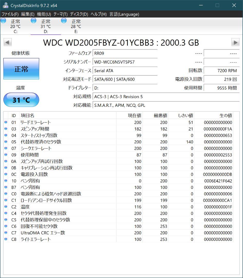
Task: Click the status dot for ID 09 使用時間
Action: click(x=6, y=155)
